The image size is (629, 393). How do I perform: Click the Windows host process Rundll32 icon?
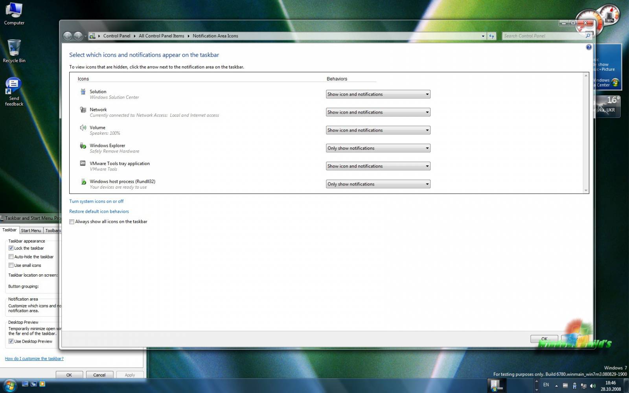click(x=83, y=182)
